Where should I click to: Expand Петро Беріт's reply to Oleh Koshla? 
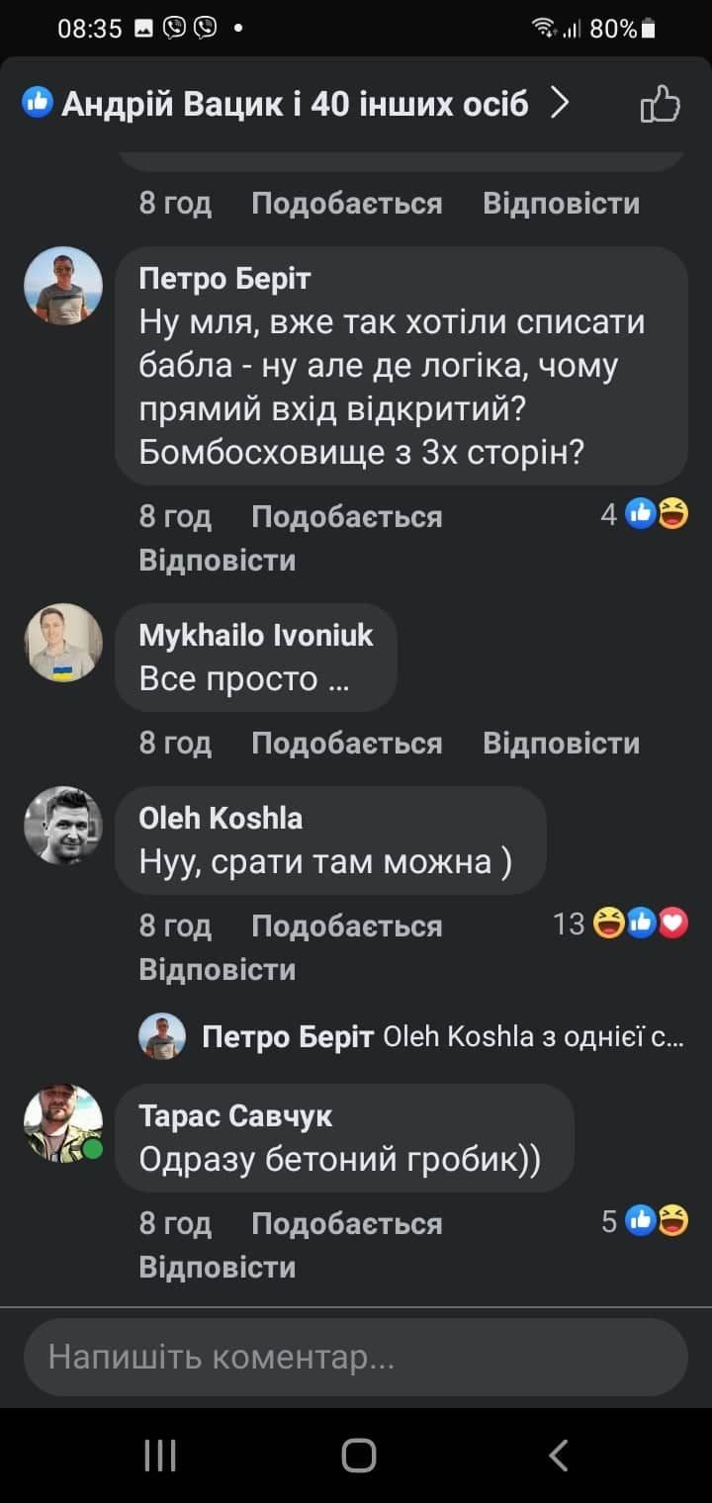point(441,1037)
